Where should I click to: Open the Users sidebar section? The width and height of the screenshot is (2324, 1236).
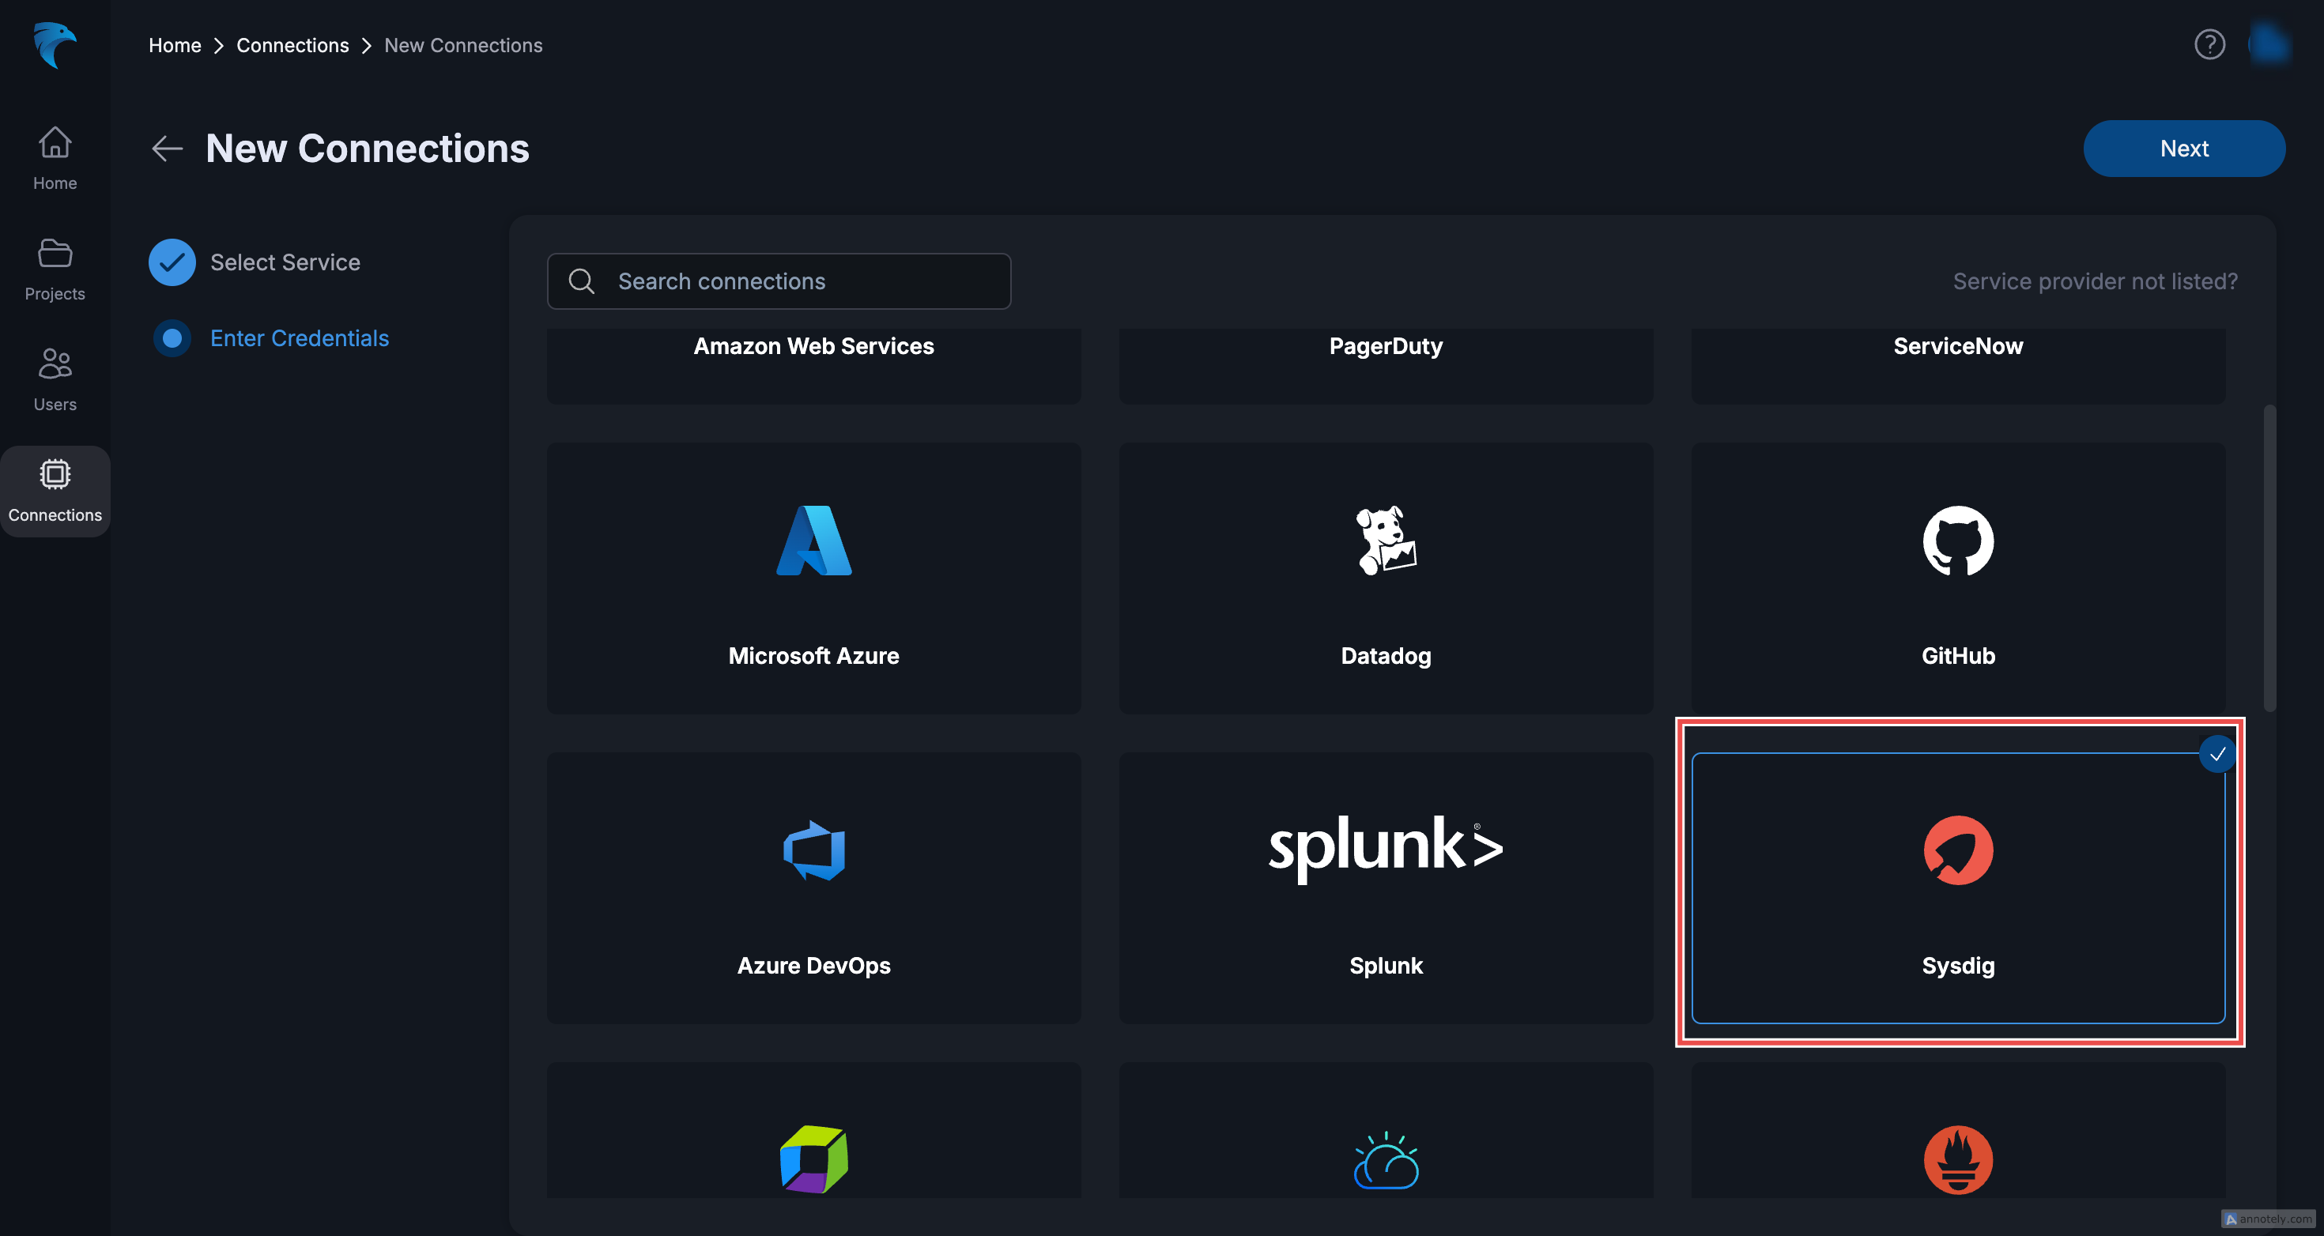pyautogui.click(x=55, y=380)
